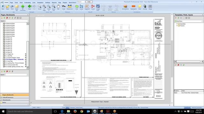Click right arrow of templates horizontal scrollbar

pos(203,61)
